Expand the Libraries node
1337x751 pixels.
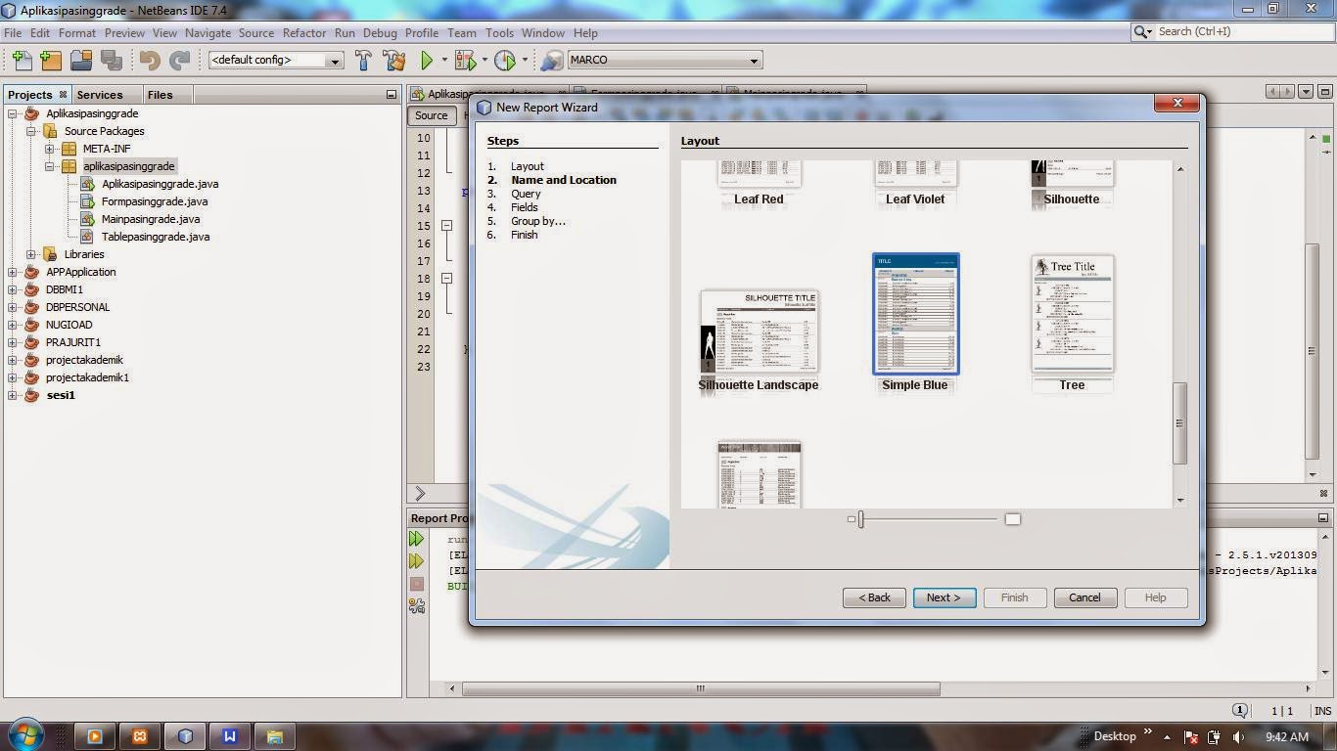pos(30,254)
